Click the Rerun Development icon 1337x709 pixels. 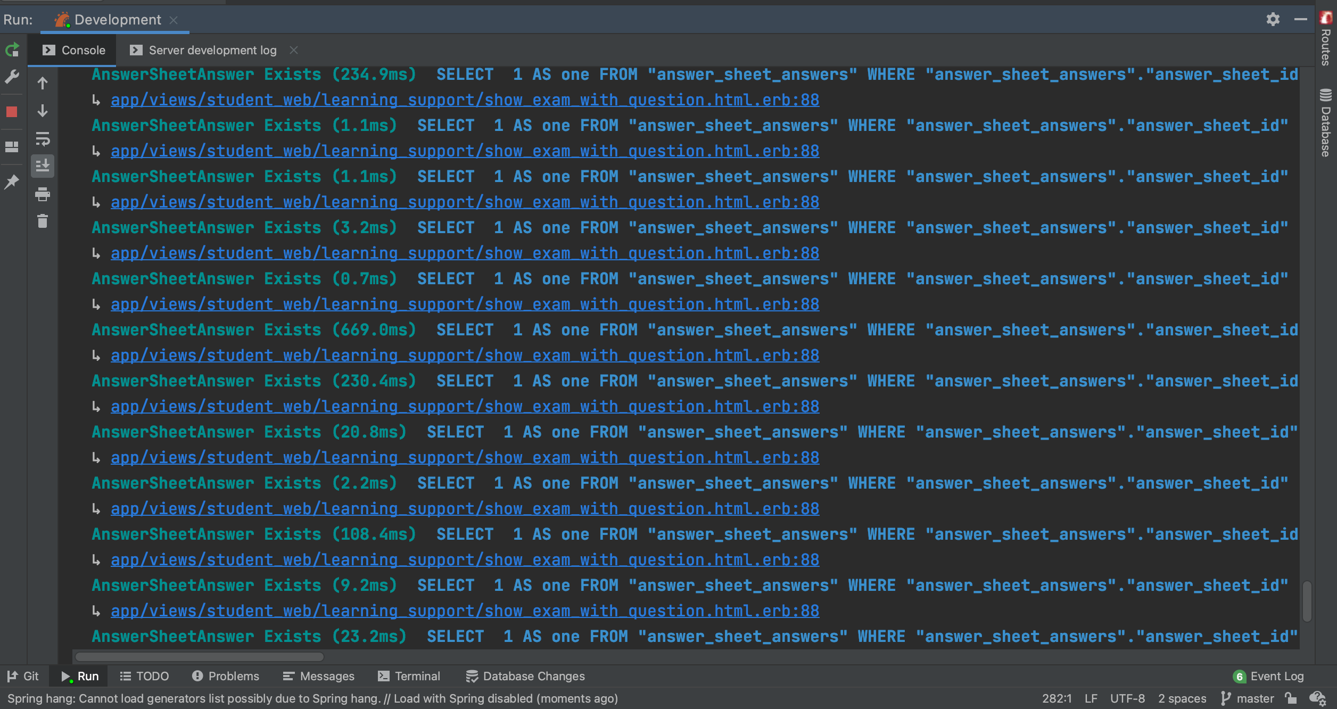(12, 50)
